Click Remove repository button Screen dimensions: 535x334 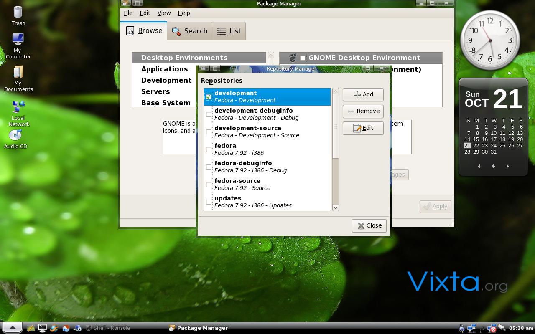(363, 111)
